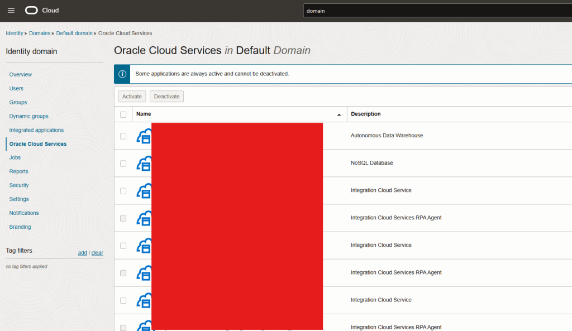Screen dimensions: 572x331
Task: Toggle the select-all checkbox in table header
Action: coord(123,114)
